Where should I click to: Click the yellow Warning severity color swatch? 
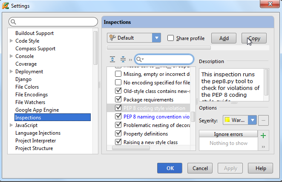pyautogui.click(x=227, y=121)
